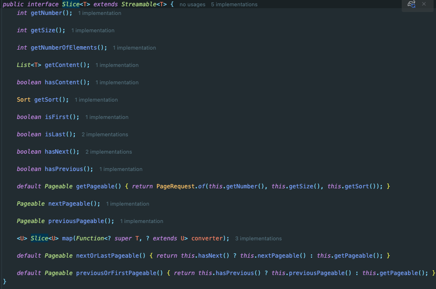The width and height of the screenshot is (436, 289).
Task: Click 'no usages' hint beside Slice interface
Action: [192, 4]
